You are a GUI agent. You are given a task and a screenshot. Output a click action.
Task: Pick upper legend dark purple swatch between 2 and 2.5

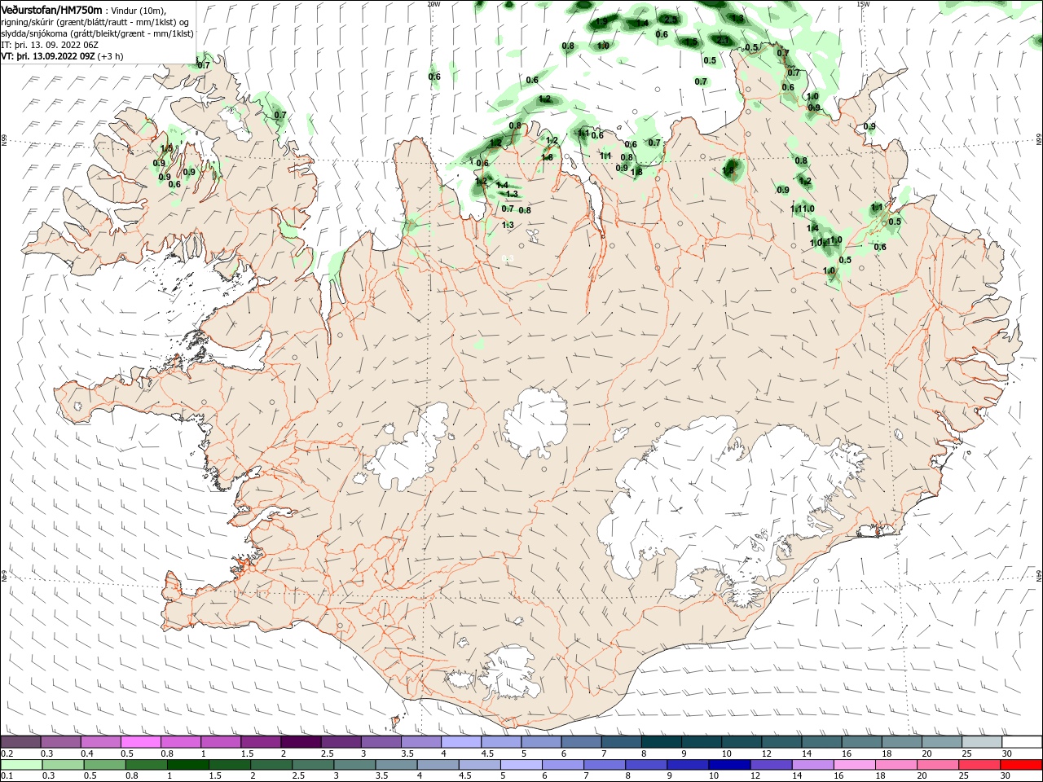pyautogui.click(x=301, y=742)
